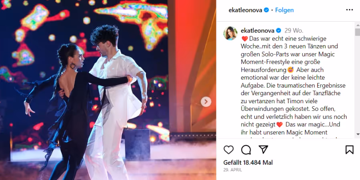Image resolution: width=360 pixels, height=180 pixels.
Task: Click the dance photo of the couple
Action: [x=108, y=90]
